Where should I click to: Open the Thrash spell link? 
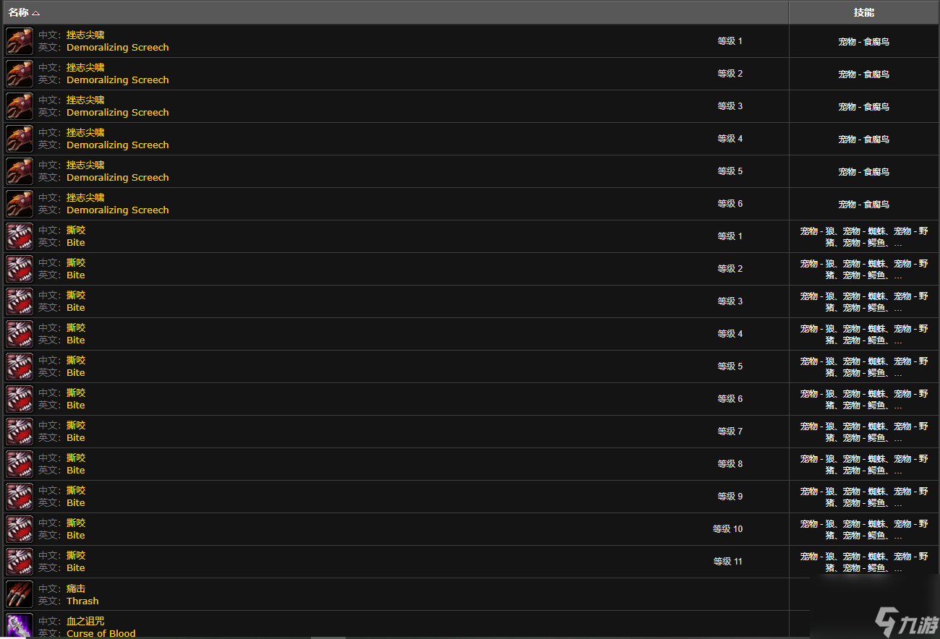pos(82,601)
